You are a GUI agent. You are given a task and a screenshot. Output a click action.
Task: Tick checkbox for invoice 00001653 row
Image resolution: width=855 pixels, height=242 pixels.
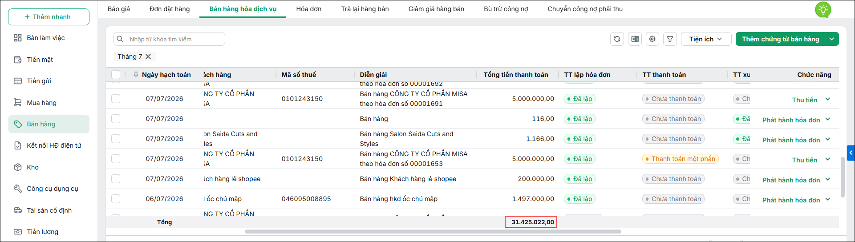click(x=116, y=159)
